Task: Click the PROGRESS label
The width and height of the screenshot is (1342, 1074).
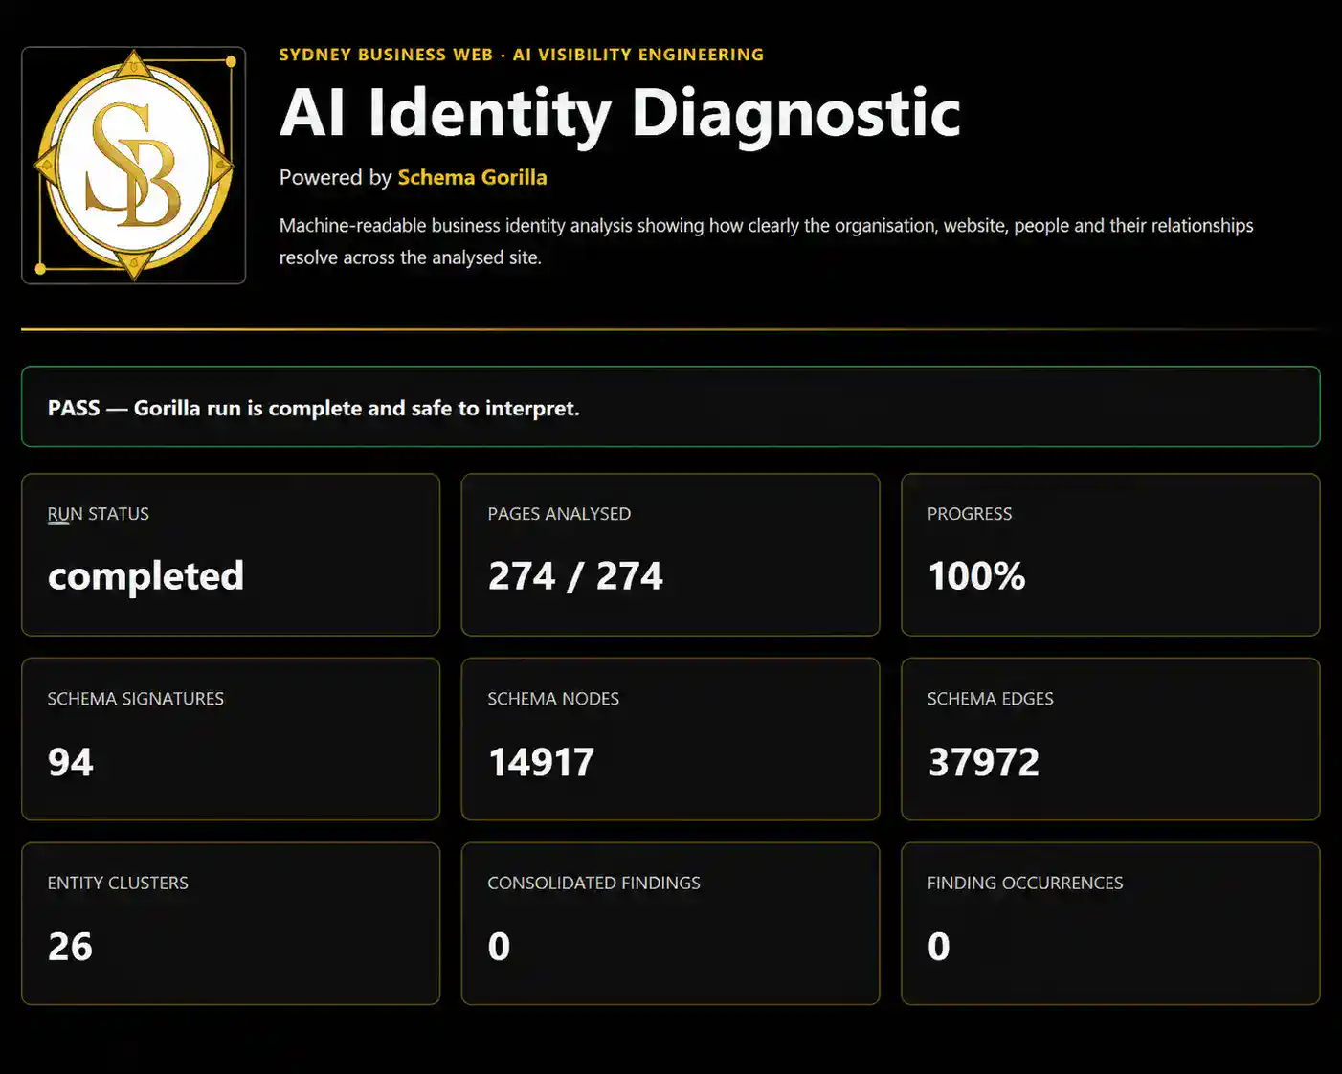Action: point(970,514)
